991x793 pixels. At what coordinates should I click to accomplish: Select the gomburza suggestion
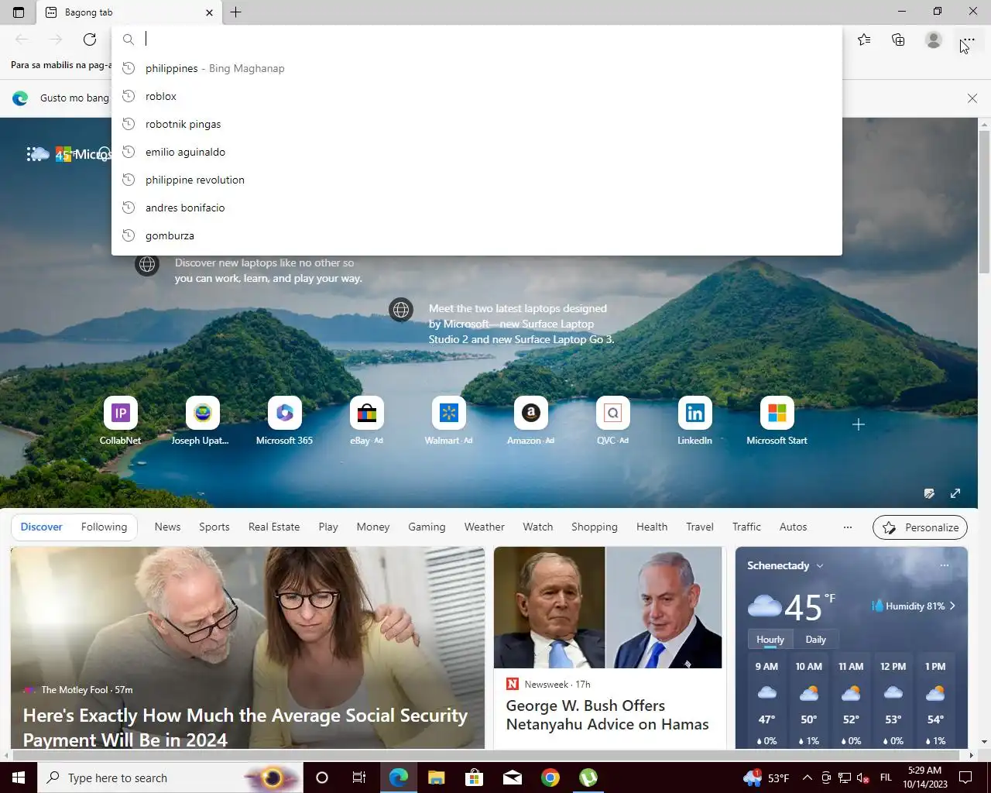point(477,235)
